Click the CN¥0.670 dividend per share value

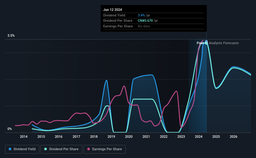coord(145,21)
